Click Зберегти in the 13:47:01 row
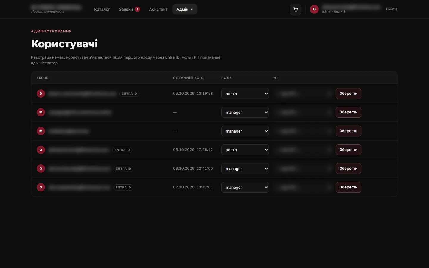 pos(349,187)
